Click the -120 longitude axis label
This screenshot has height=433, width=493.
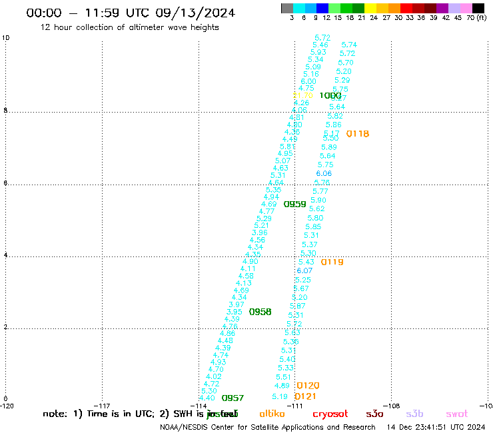[7, 406]
